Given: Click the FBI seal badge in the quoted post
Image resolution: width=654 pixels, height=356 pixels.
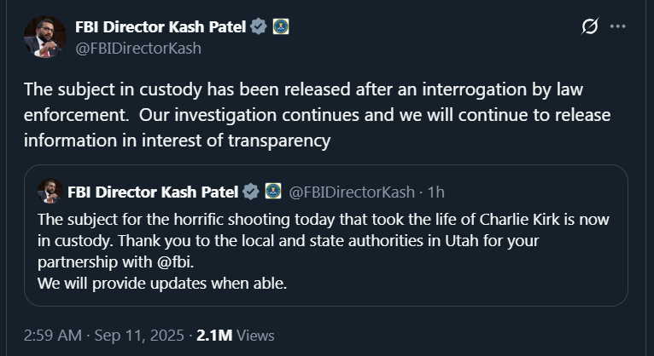Looking at the screenshot, I should tap(273, 190).
